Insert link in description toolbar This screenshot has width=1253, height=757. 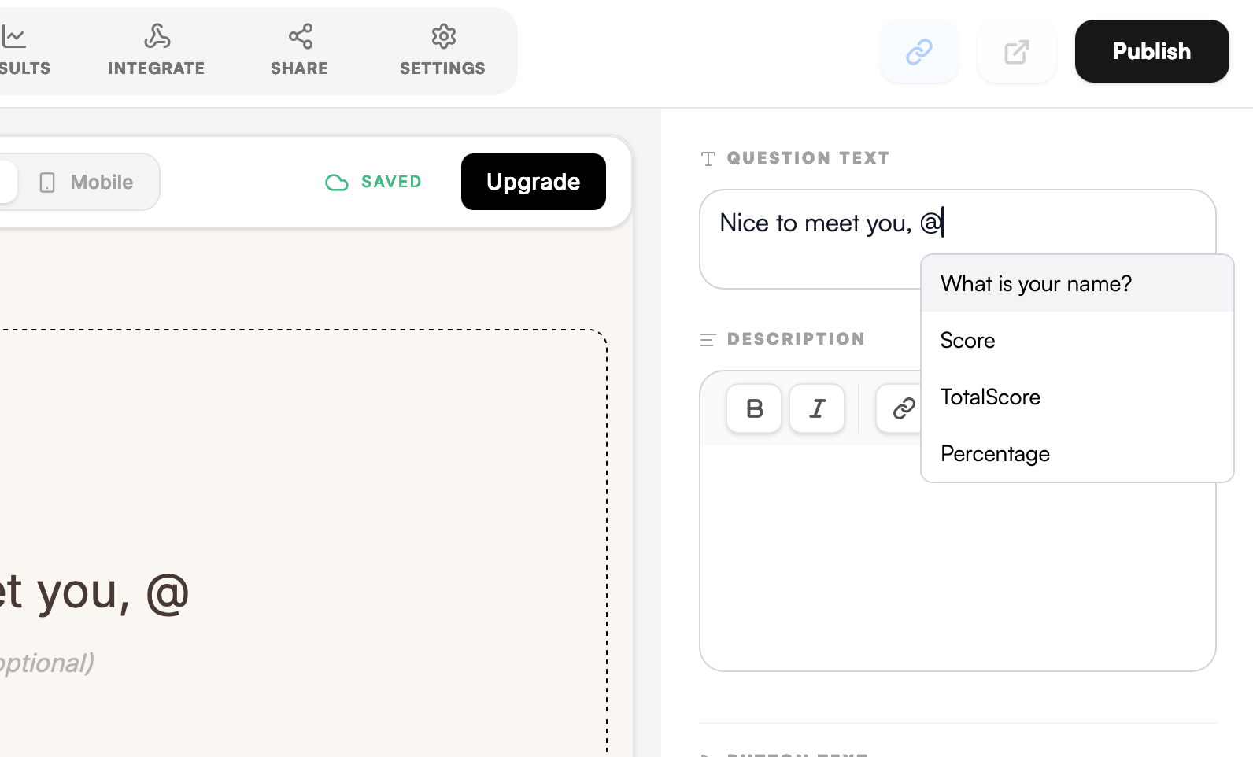click(902, 408)
